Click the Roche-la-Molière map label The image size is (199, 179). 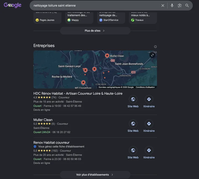(62, 77)
